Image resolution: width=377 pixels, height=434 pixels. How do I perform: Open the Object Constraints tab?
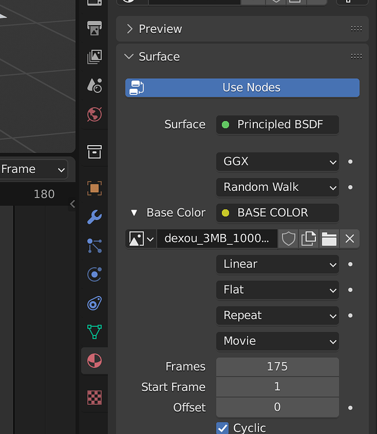point(95,303)
